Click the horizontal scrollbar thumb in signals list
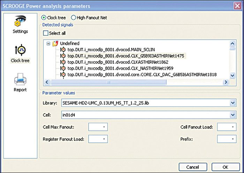The height and width of the screenshot is (173, 244). [108, 82]
